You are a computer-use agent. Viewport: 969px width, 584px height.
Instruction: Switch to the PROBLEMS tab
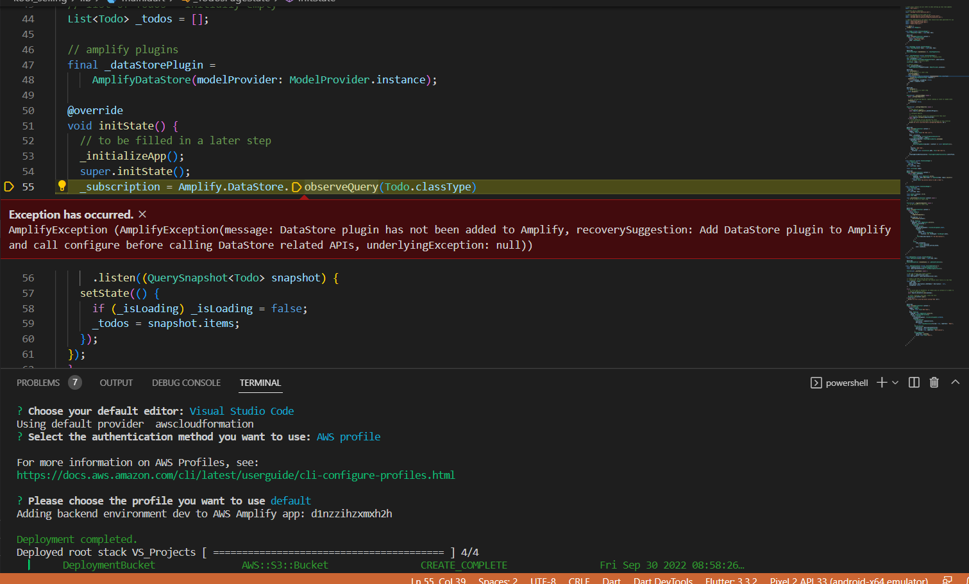(38, 383)
